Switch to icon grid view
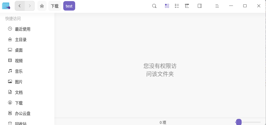 pyautogui.click(x=167, y=6)
